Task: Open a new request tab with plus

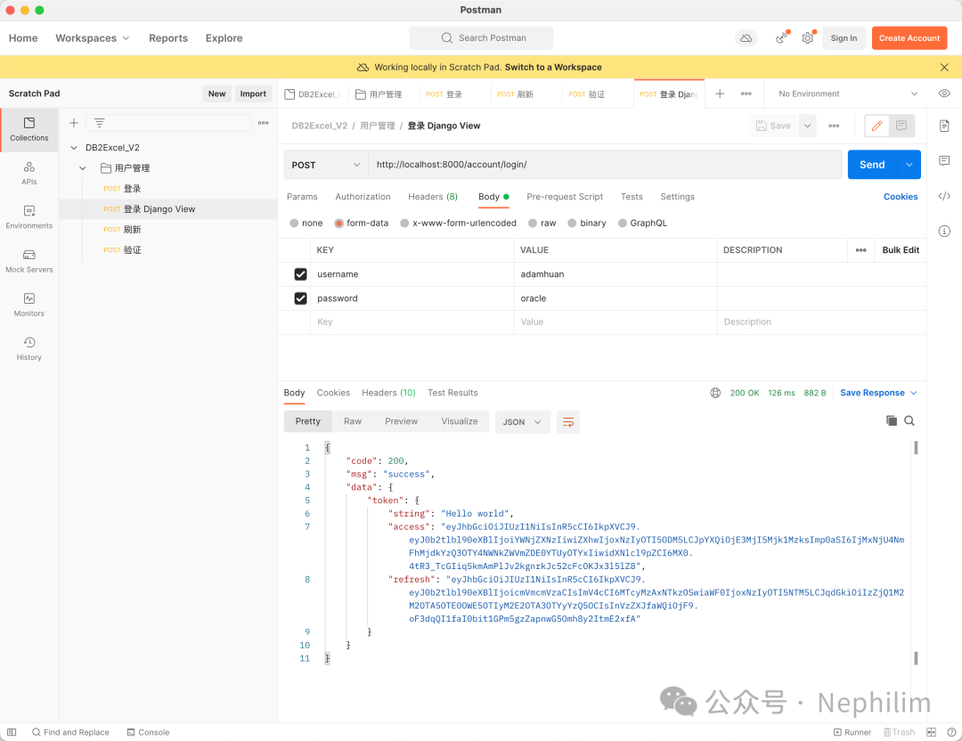Action: coord(720,94)
